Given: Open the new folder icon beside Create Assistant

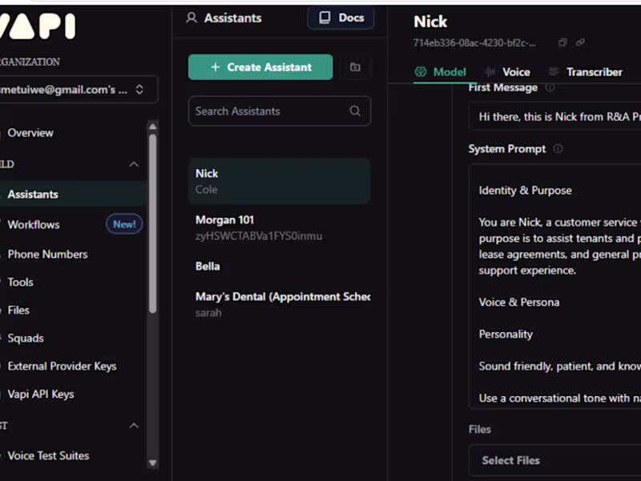Looking at the screenshot, I should pyautogui.click(x=355, y=67).
